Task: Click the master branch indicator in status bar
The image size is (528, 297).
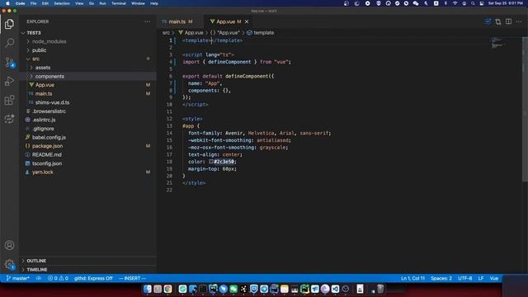Action: (17, 279)
